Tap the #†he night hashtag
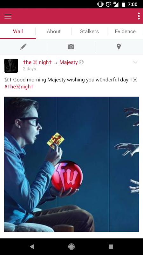The width and height of the screenshot is (143, 255). (19, 86)
